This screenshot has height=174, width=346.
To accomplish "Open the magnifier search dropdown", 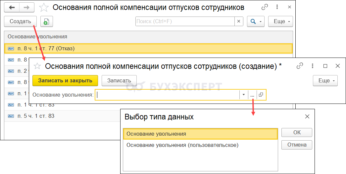I will pyautogui.click(x=256, y=22).
